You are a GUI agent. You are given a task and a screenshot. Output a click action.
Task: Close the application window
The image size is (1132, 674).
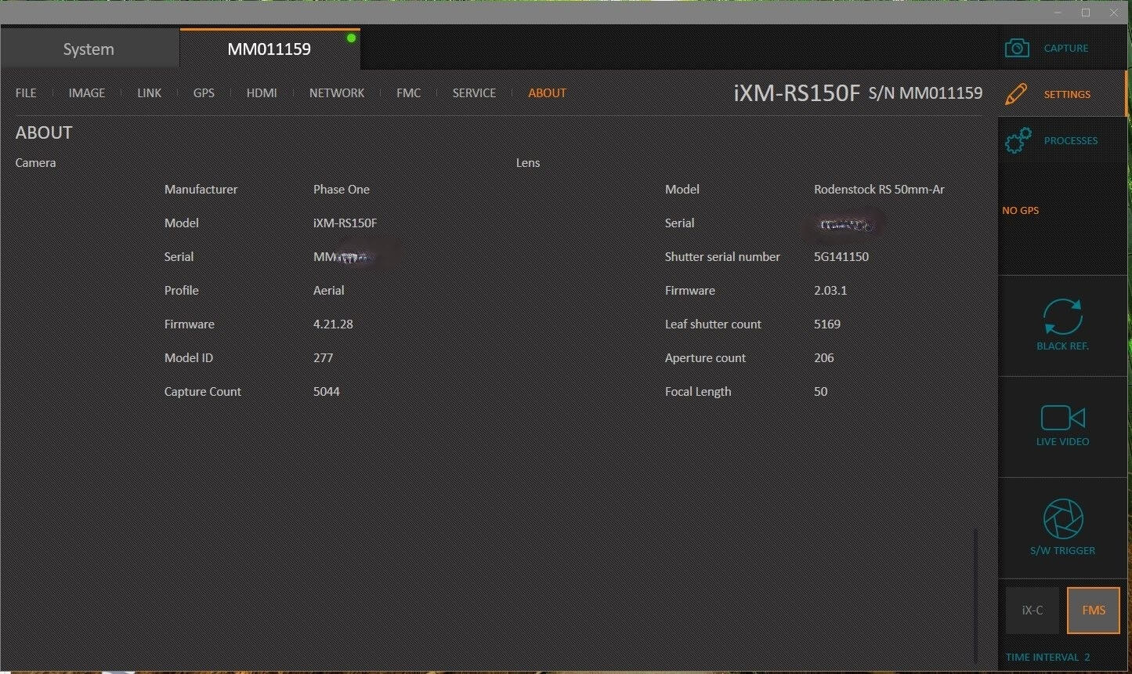1114,13
